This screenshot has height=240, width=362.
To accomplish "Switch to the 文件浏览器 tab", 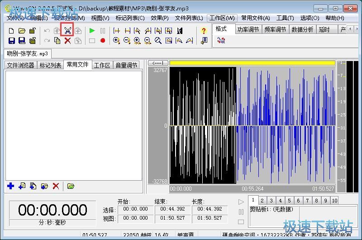I will click(x=20, y=65).
